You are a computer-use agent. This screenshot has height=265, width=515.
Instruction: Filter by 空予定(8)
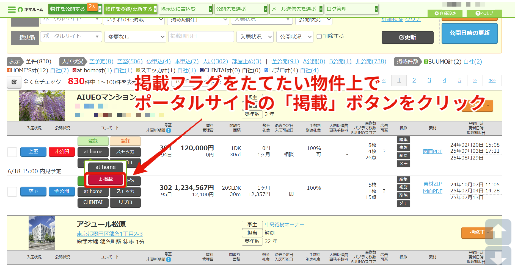(x=101, y=61)
